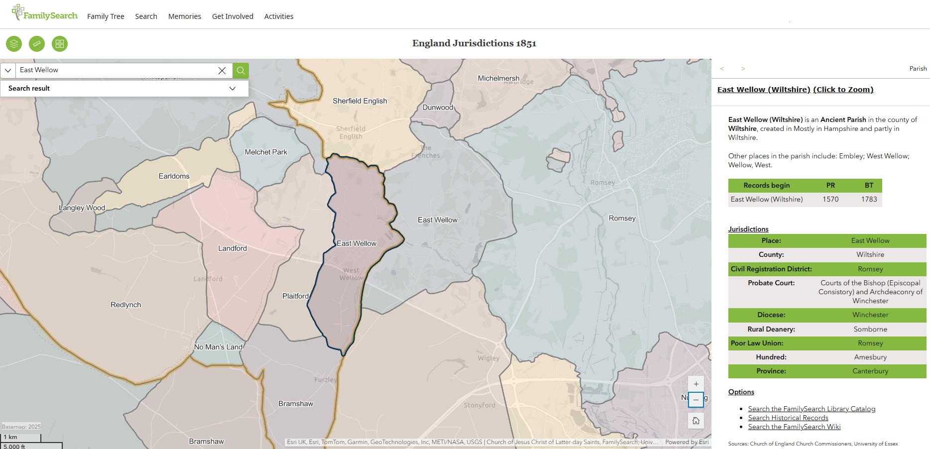Image resolution: width=930 pixels, height=449 pixels.
Task: Click East Wellow (Wiltshire) zoom link
Action: tap(795, 90)
